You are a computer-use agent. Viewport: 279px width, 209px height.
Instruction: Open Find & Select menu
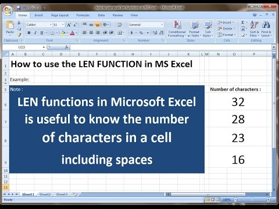(266, 28)
